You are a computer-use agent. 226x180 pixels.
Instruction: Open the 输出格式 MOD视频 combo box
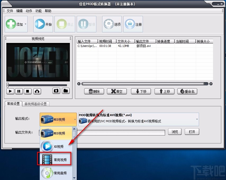(58, 119)
